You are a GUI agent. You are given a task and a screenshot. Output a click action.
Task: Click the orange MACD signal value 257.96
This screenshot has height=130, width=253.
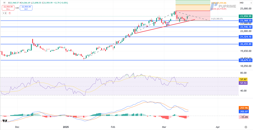(243, 108)
